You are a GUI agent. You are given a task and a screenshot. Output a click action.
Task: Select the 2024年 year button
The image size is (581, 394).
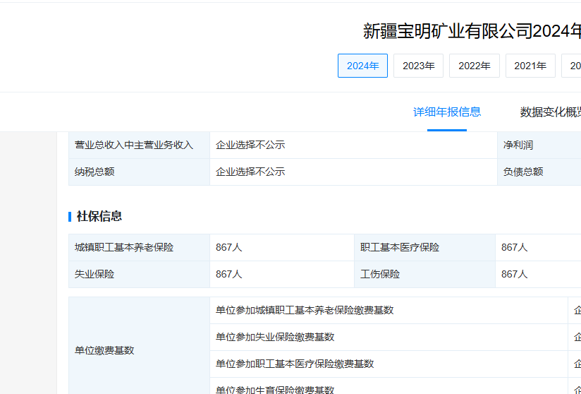click(362, 66)
